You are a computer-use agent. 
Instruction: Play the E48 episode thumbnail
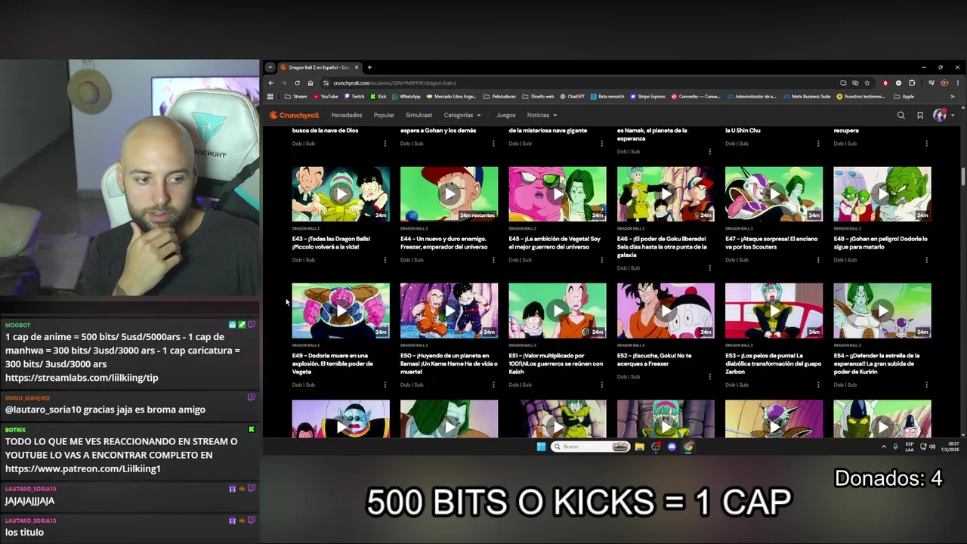pos(882,194)
